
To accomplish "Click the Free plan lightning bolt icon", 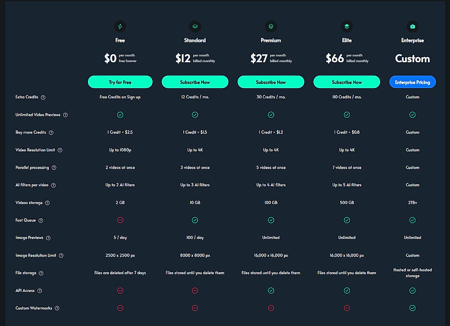I will [x=120, y=27].
